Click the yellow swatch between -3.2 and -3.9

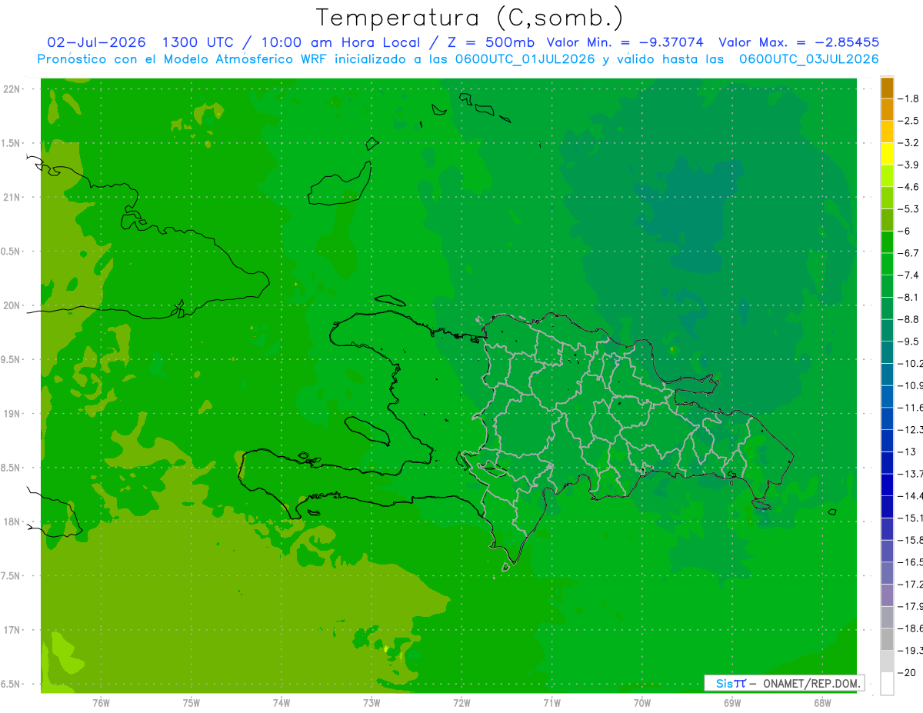click(887, 154)
